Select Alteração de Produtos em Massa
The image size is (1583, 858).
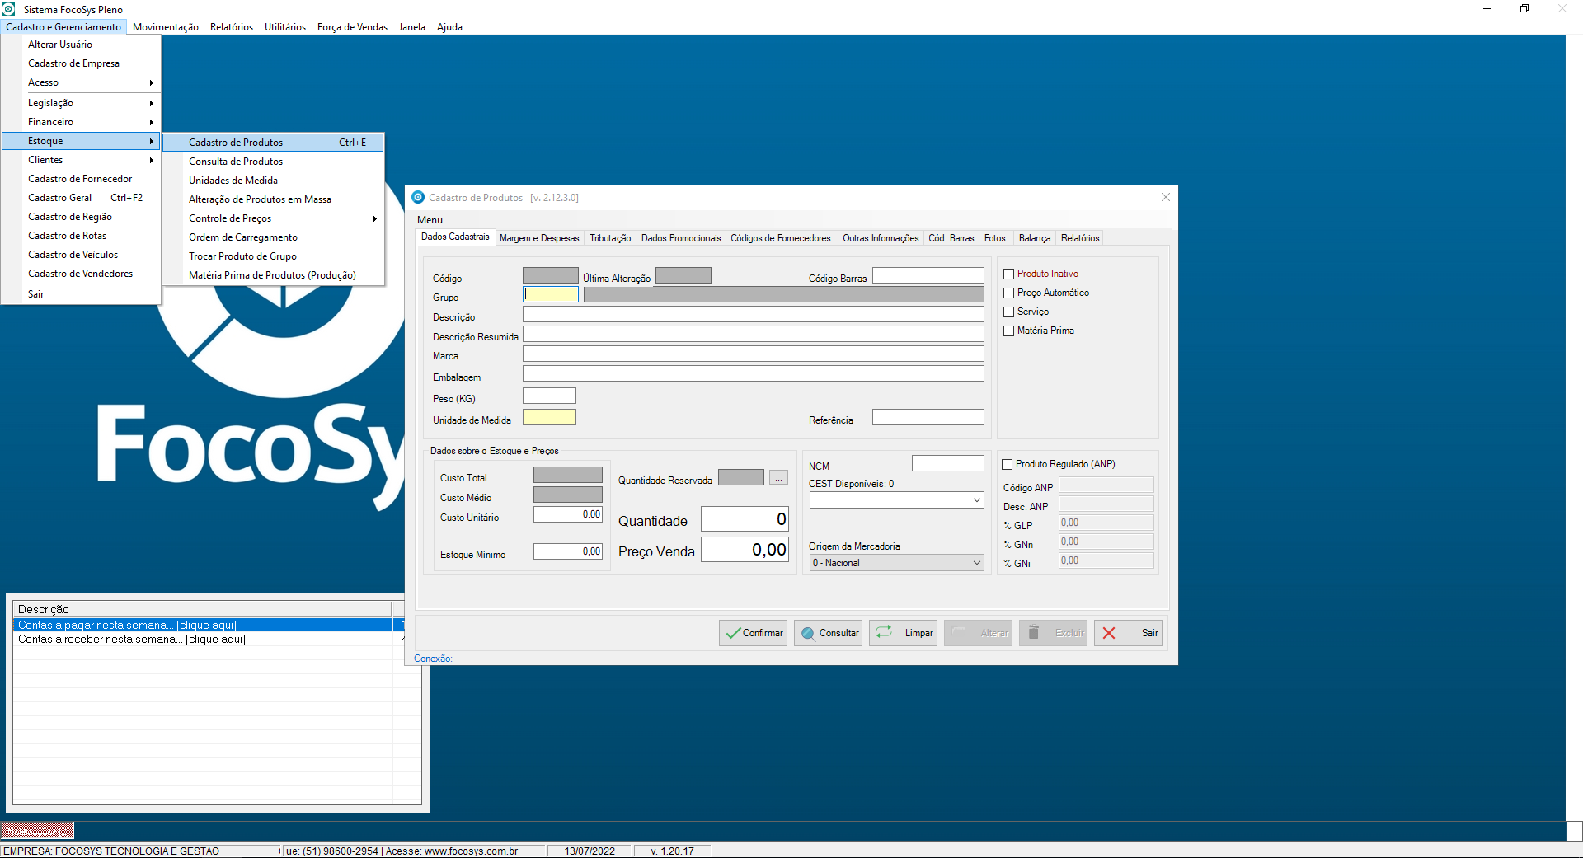coord(273,199)
